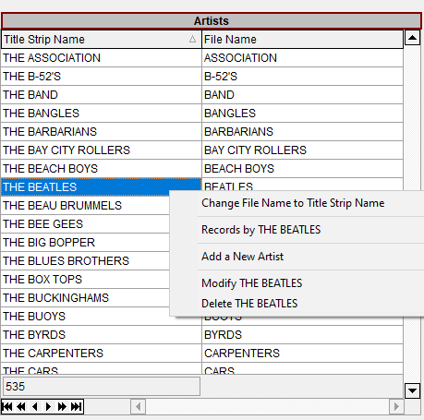This screenshot has height=420, width=424.
Task: Click BAY CITY ROLLERS file name cell
Action: [x=302, y=150]
